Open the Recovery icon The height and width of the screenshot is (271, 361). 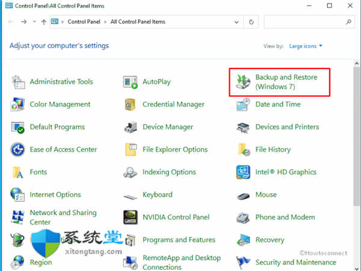pos(243,240)
